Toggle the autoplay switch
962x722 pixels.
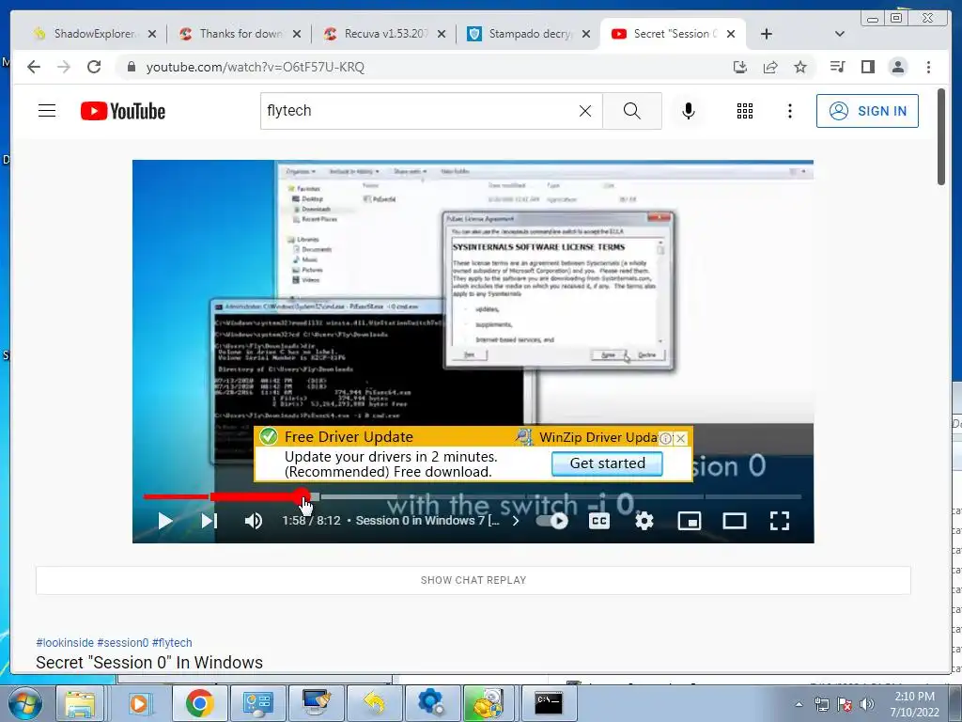point(552,521)
